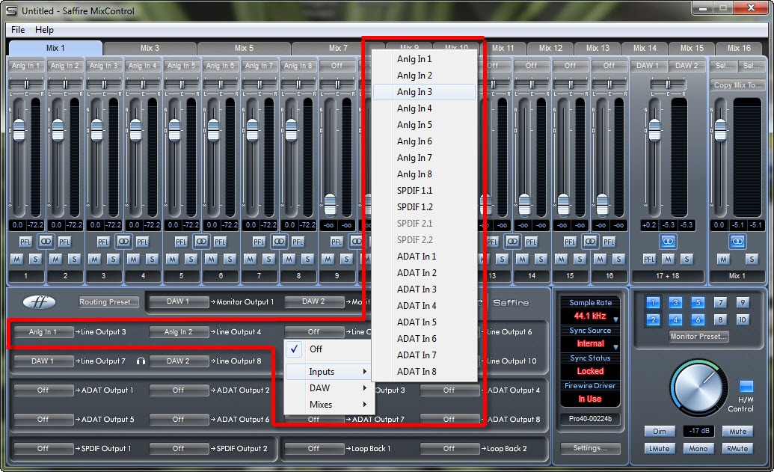
Task: Toggle the H/W Control button
Action: click(746, 387)
